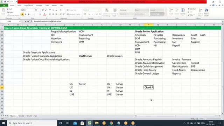Click the Save icon in Quick Access Toolbar
This screenshot has height=126, width=224.
click(x=5, y=1)
